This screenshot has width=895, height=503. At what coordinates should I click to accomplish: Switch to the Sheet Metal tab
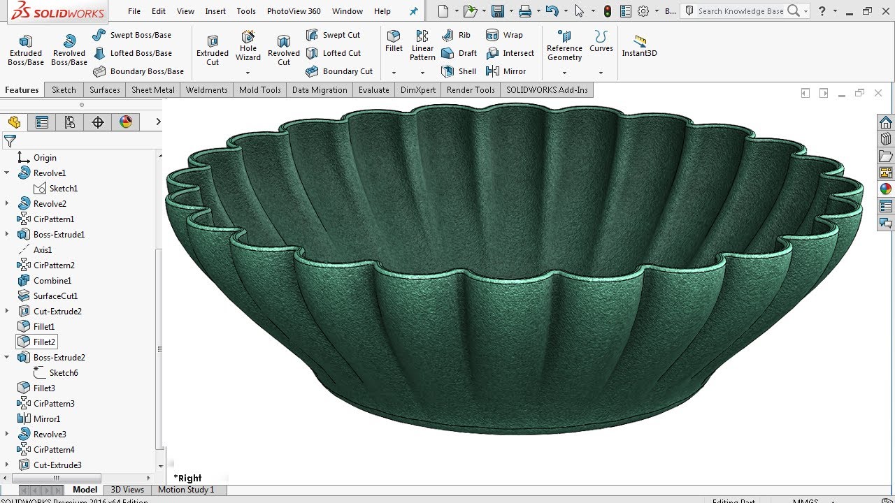click(x=153, y=90)
